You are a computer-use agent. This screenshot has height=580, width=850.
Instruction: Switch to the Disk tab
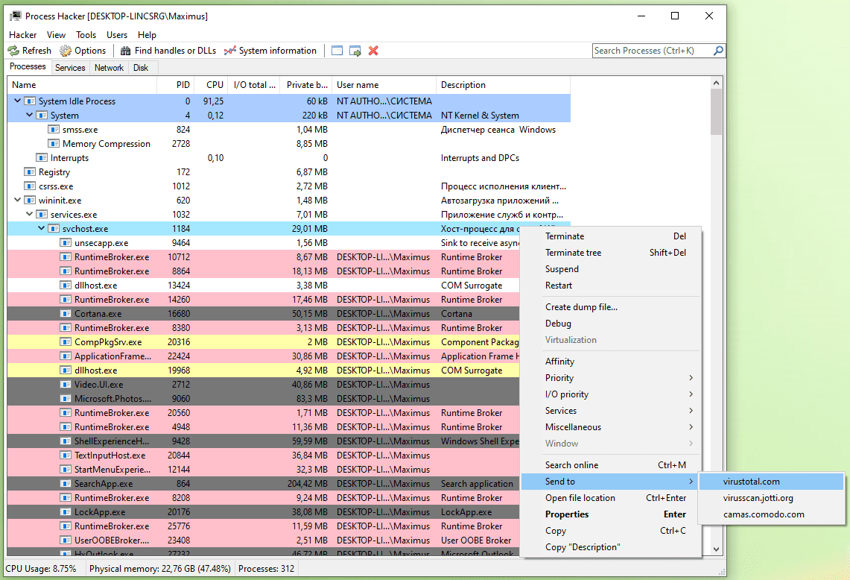coord(140,68)
